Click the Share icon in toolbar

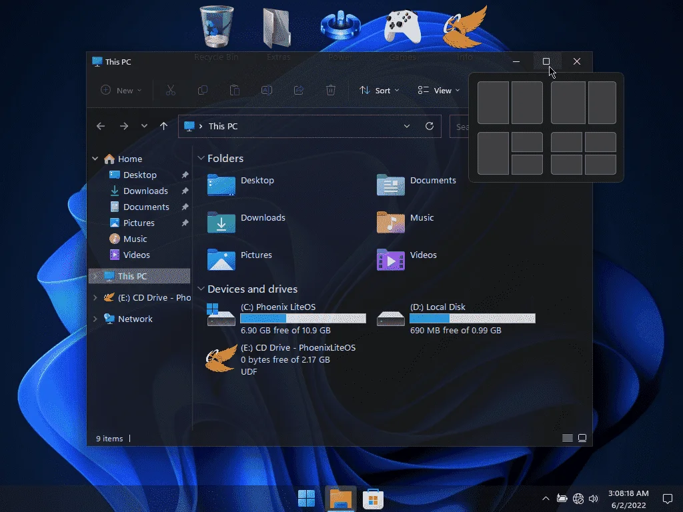coord(299,90)
